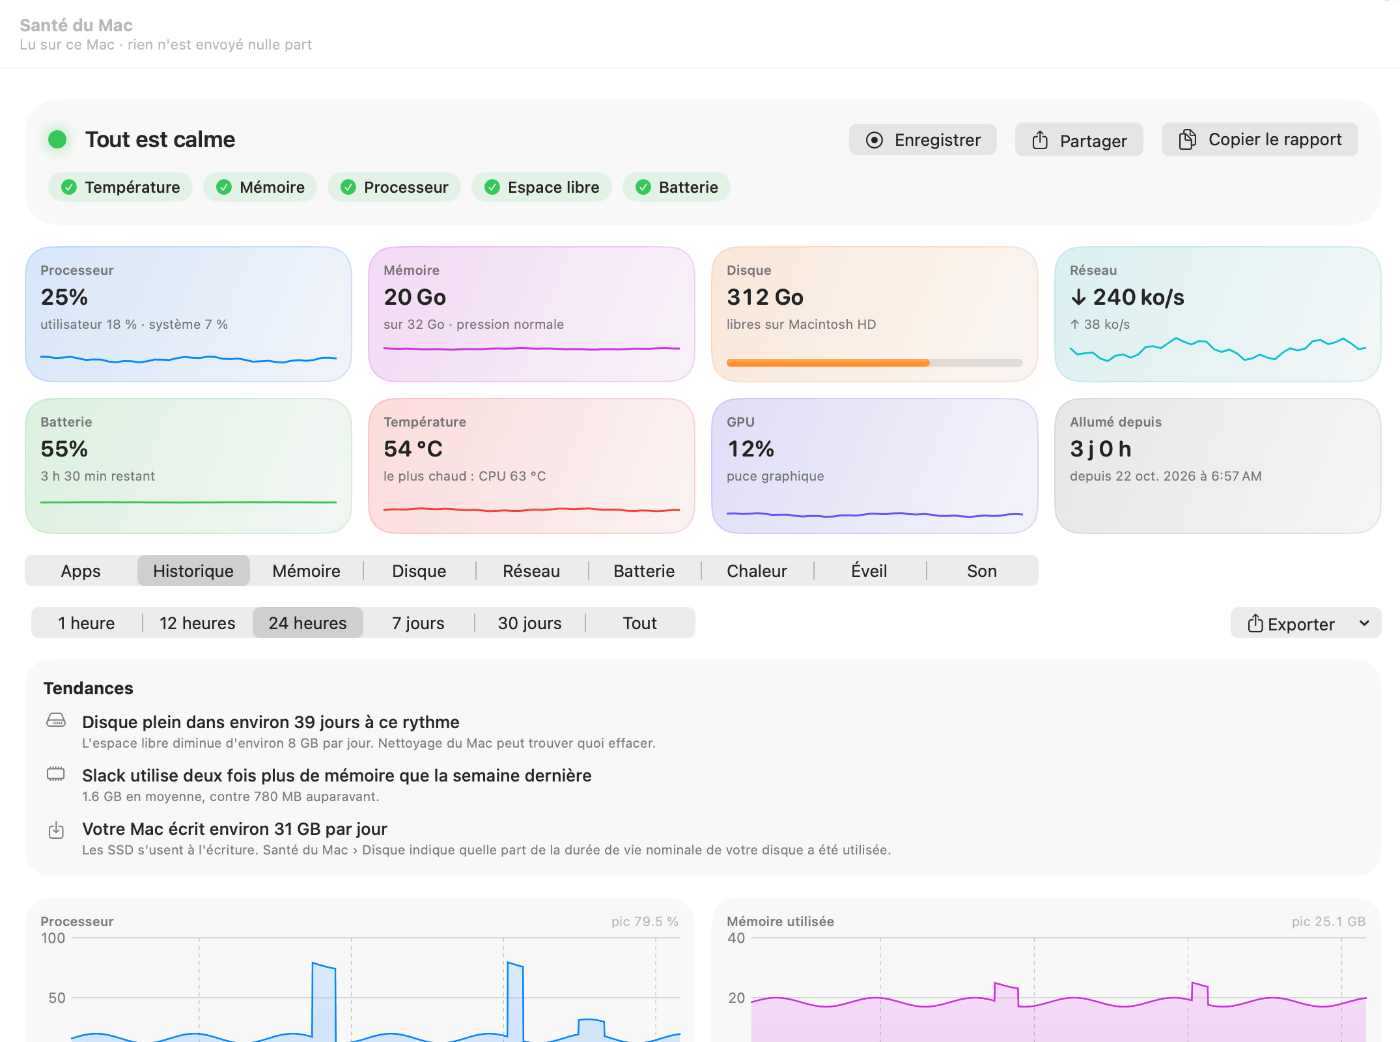Click the Exporter button label
The width and height of the screenshot is (1400, 1042).
pos(1301,624)
